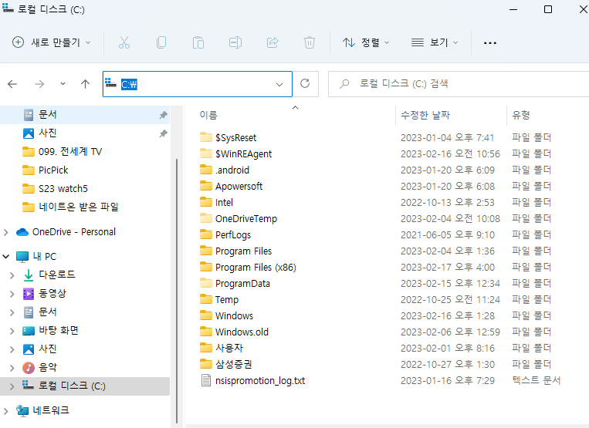Viewport: 589px width, 428px height.
Task: Open the 보기 view dropdown
Action: point(435,42)
